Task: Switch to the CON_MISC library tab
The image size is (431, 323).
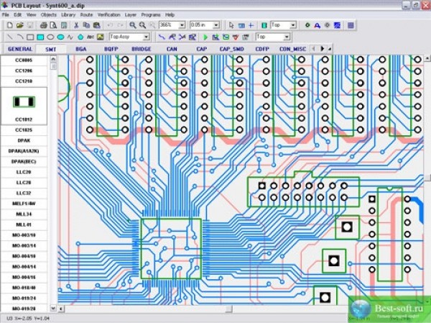Action: coord(292,49)
